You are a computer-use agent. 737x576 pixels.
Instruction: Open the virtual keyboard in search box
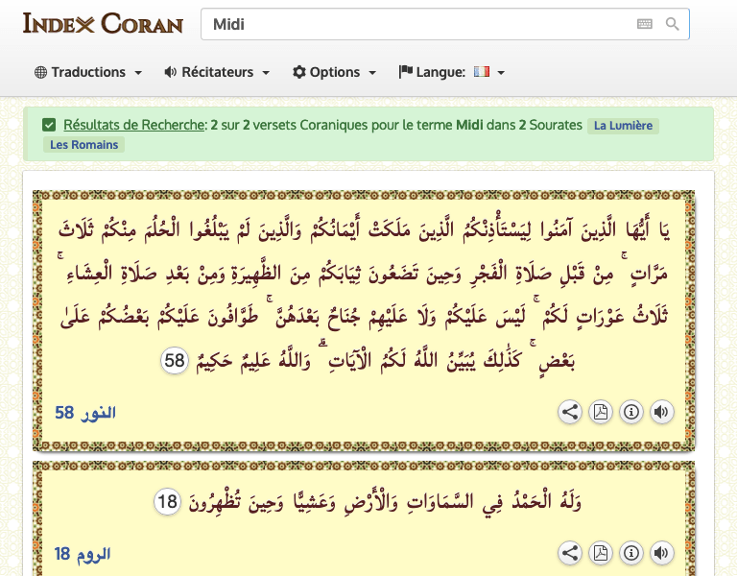(x=645, y=24)
